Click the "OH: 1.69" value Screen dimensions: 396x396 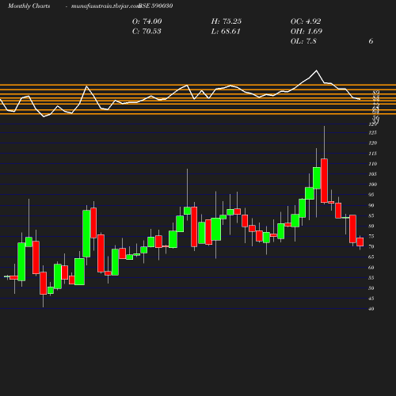[307, 32]
